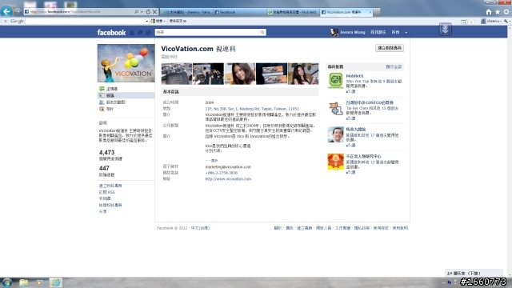The width and height of the screenshot is (512, 288).
Task: Open the Mobile01 recommended page link
Action: pos(354,76)
